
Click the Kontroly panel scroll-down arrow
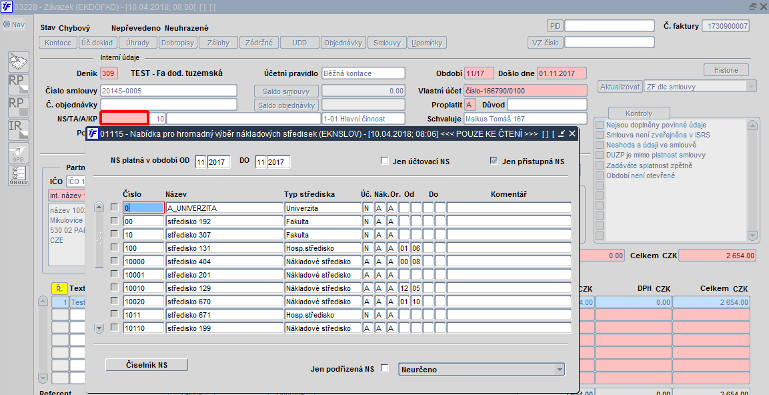tap(753, 236)
